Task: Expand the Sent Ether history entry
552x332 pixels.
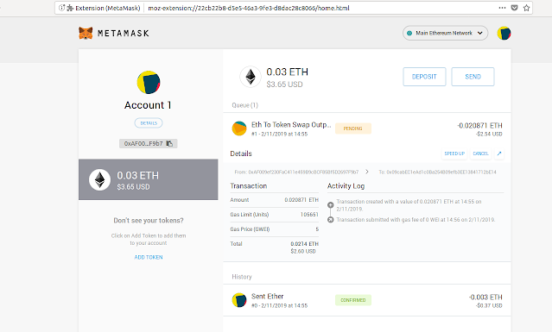Action: click(367, 300)
